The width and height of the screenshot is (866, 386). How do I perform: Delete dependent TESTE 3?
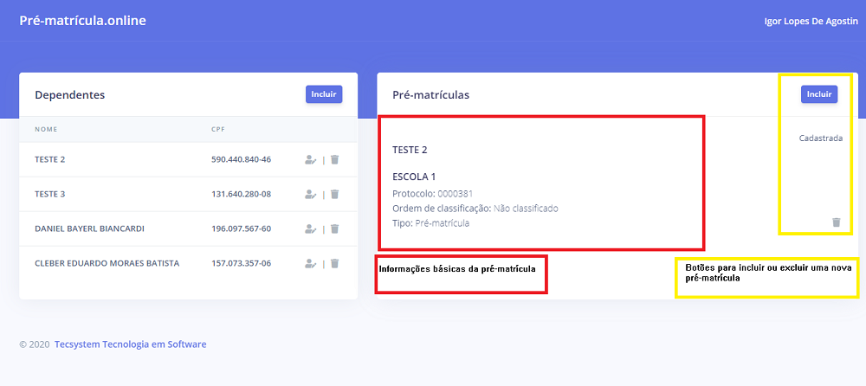pos(334,194)
